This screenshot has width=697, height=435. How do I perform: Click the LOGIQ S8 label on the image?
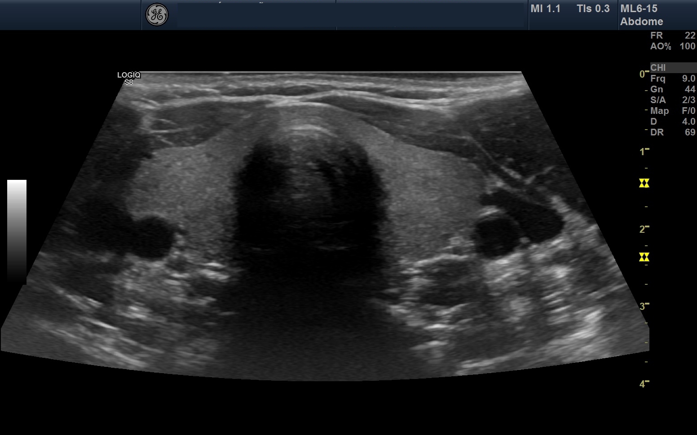click(129, 78)
